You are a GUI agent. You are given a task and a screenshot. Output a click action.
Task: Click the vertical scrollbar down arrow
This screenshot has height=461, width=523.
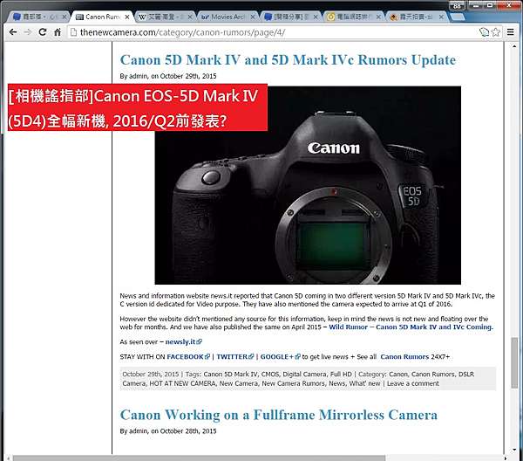pyautogui.click(x=514, y=451)
